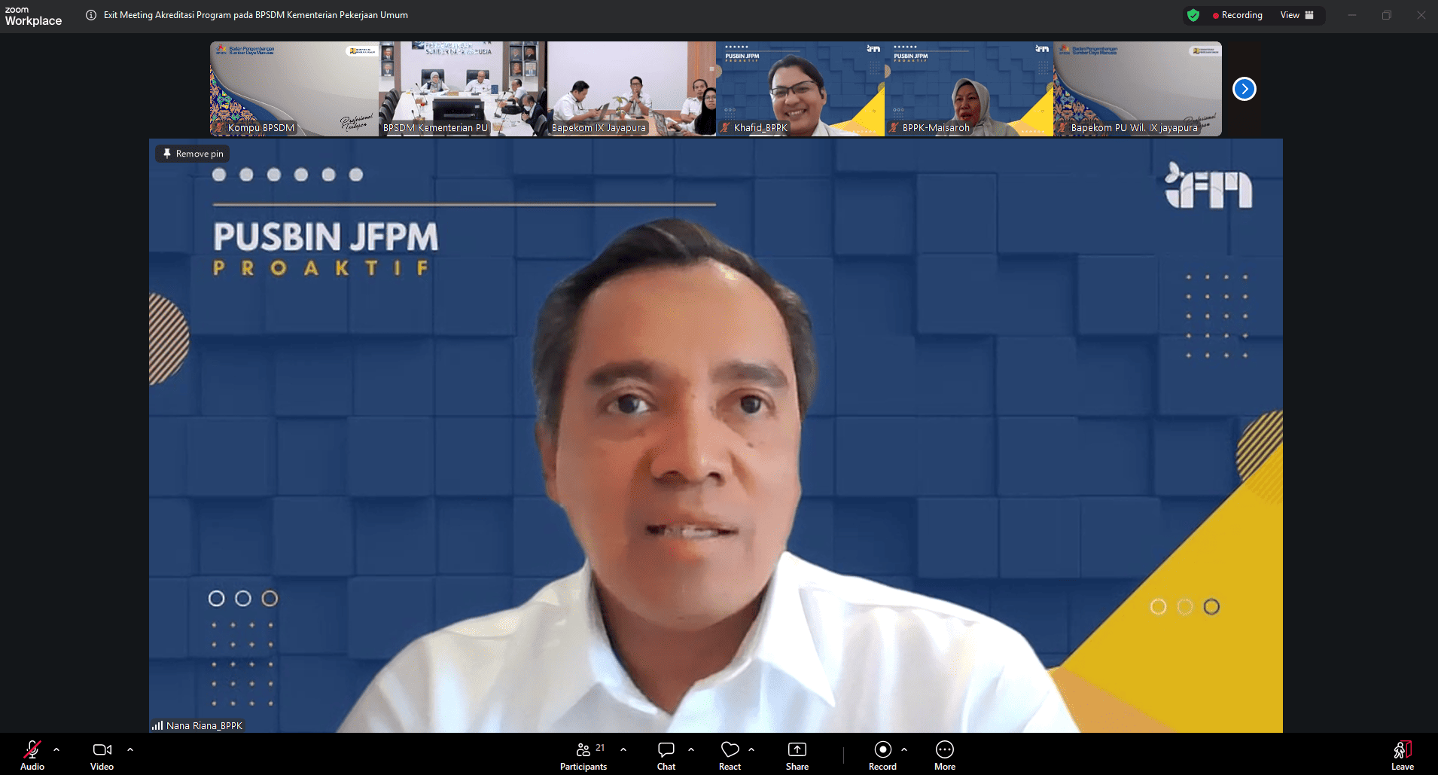Click the meeting info icon

[91, 15]
